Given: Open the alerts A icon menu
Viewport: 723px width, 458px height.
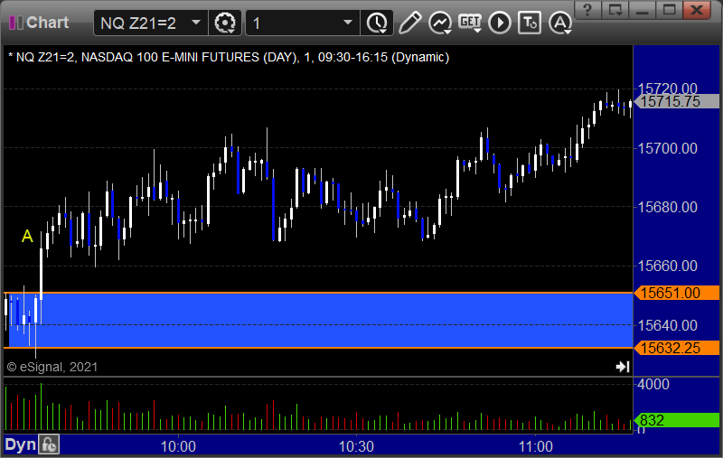Looking at the screenshot, I should tap(560, 23).
